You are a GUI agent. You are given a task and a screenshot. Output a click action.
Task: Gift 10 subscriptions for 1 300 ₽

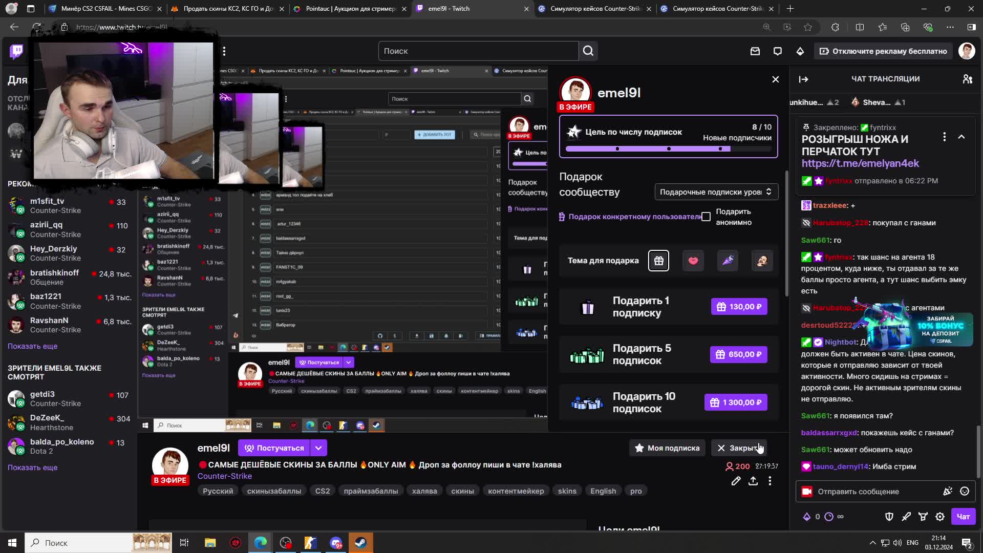[736, 402]
